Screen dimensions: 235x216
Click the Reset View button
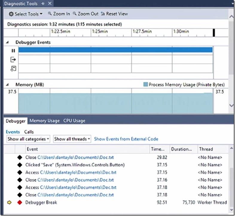coord(114,14)
